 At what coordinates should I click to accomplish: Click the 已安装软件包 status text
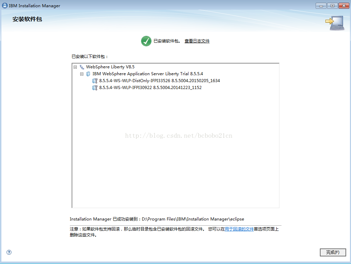coord(167,41)
